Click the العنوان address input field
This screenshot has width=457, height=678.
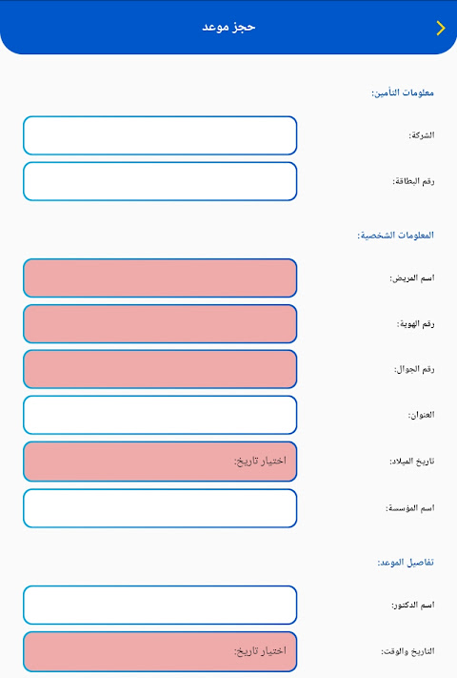point(160,415)
